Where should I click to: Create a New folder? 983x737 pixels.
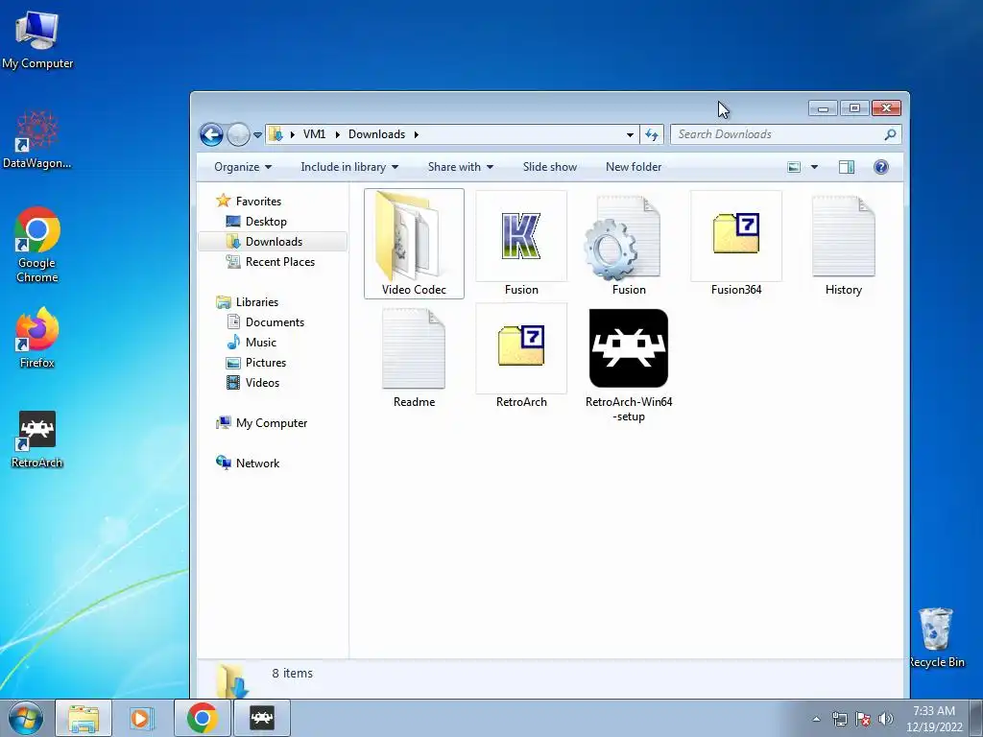click(x=634, y=167)
